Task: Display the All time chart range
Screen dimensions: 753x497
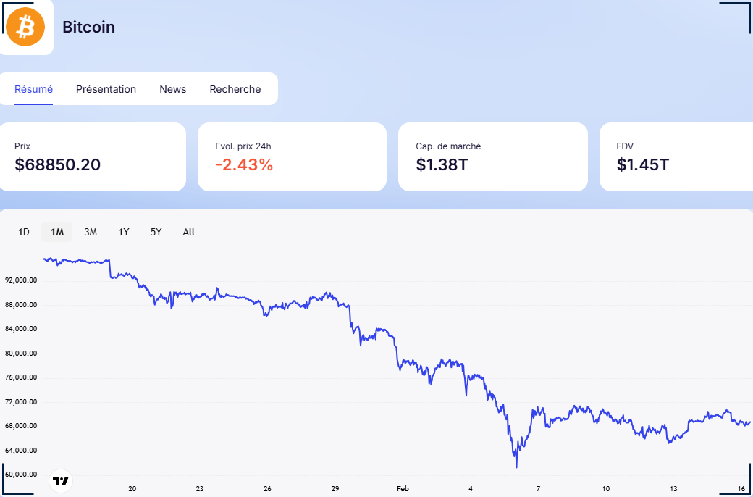Action: click(188, 232)
